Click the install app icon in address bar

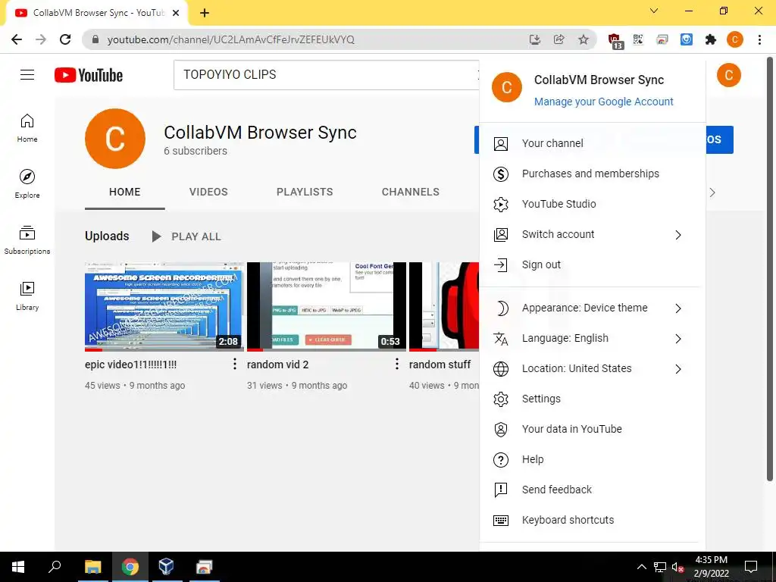(x=535, y=39)
